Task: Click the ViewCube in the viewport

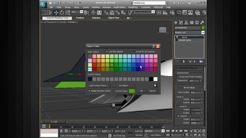Action: pyautogui.click(x=163, y=30)
